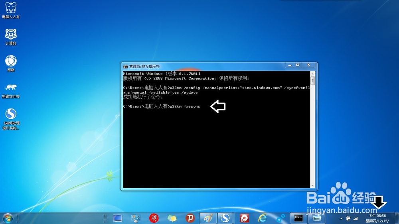Open the network signal tray icon
The width and height of the screenshot is (399, 224).
[x=356, y=218]
